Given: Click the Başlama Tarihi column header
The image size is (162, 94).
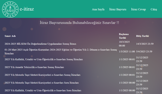Looking at the screenshot, I should [x=124, y=36].
